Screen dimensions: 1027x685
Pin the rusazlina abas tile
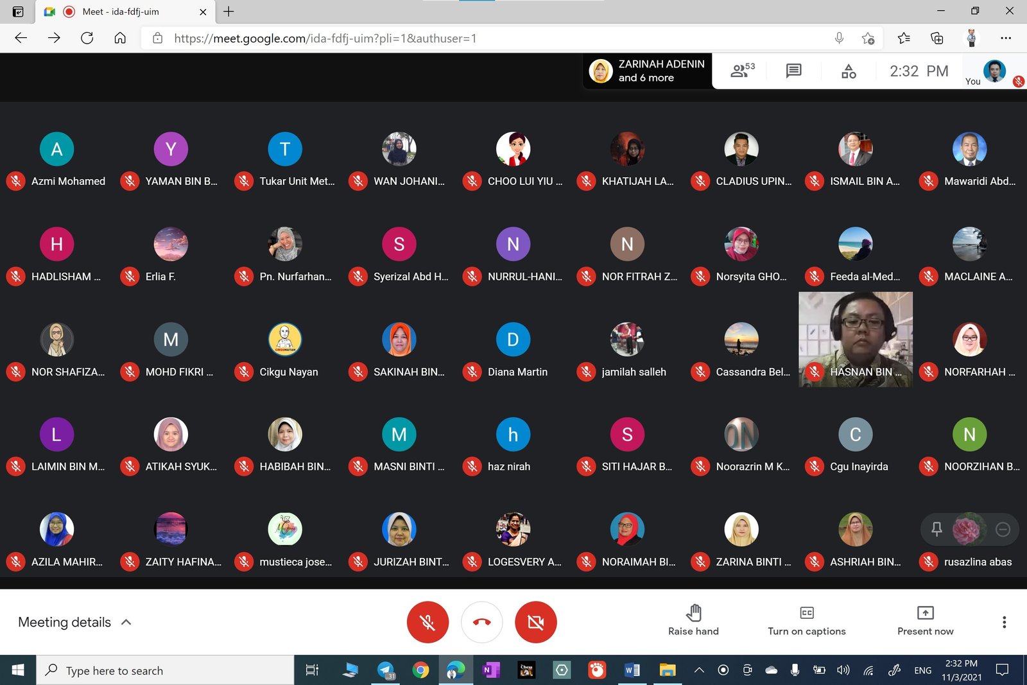pos(936,529)
